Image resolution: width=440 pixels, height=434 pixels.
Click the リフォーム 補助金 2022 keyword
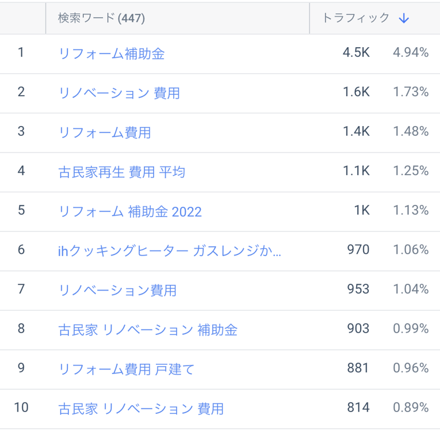tap(130, 211)
